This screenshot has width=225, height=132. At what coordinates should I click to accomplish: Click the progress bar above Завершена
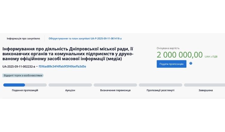coord(204,85)
